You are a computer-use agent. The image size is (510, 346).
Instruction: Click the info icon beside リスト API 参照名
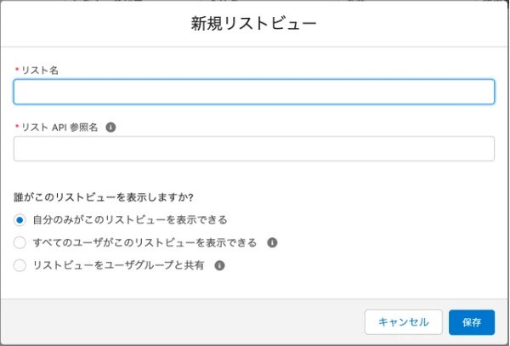click(x=110, y=128)
